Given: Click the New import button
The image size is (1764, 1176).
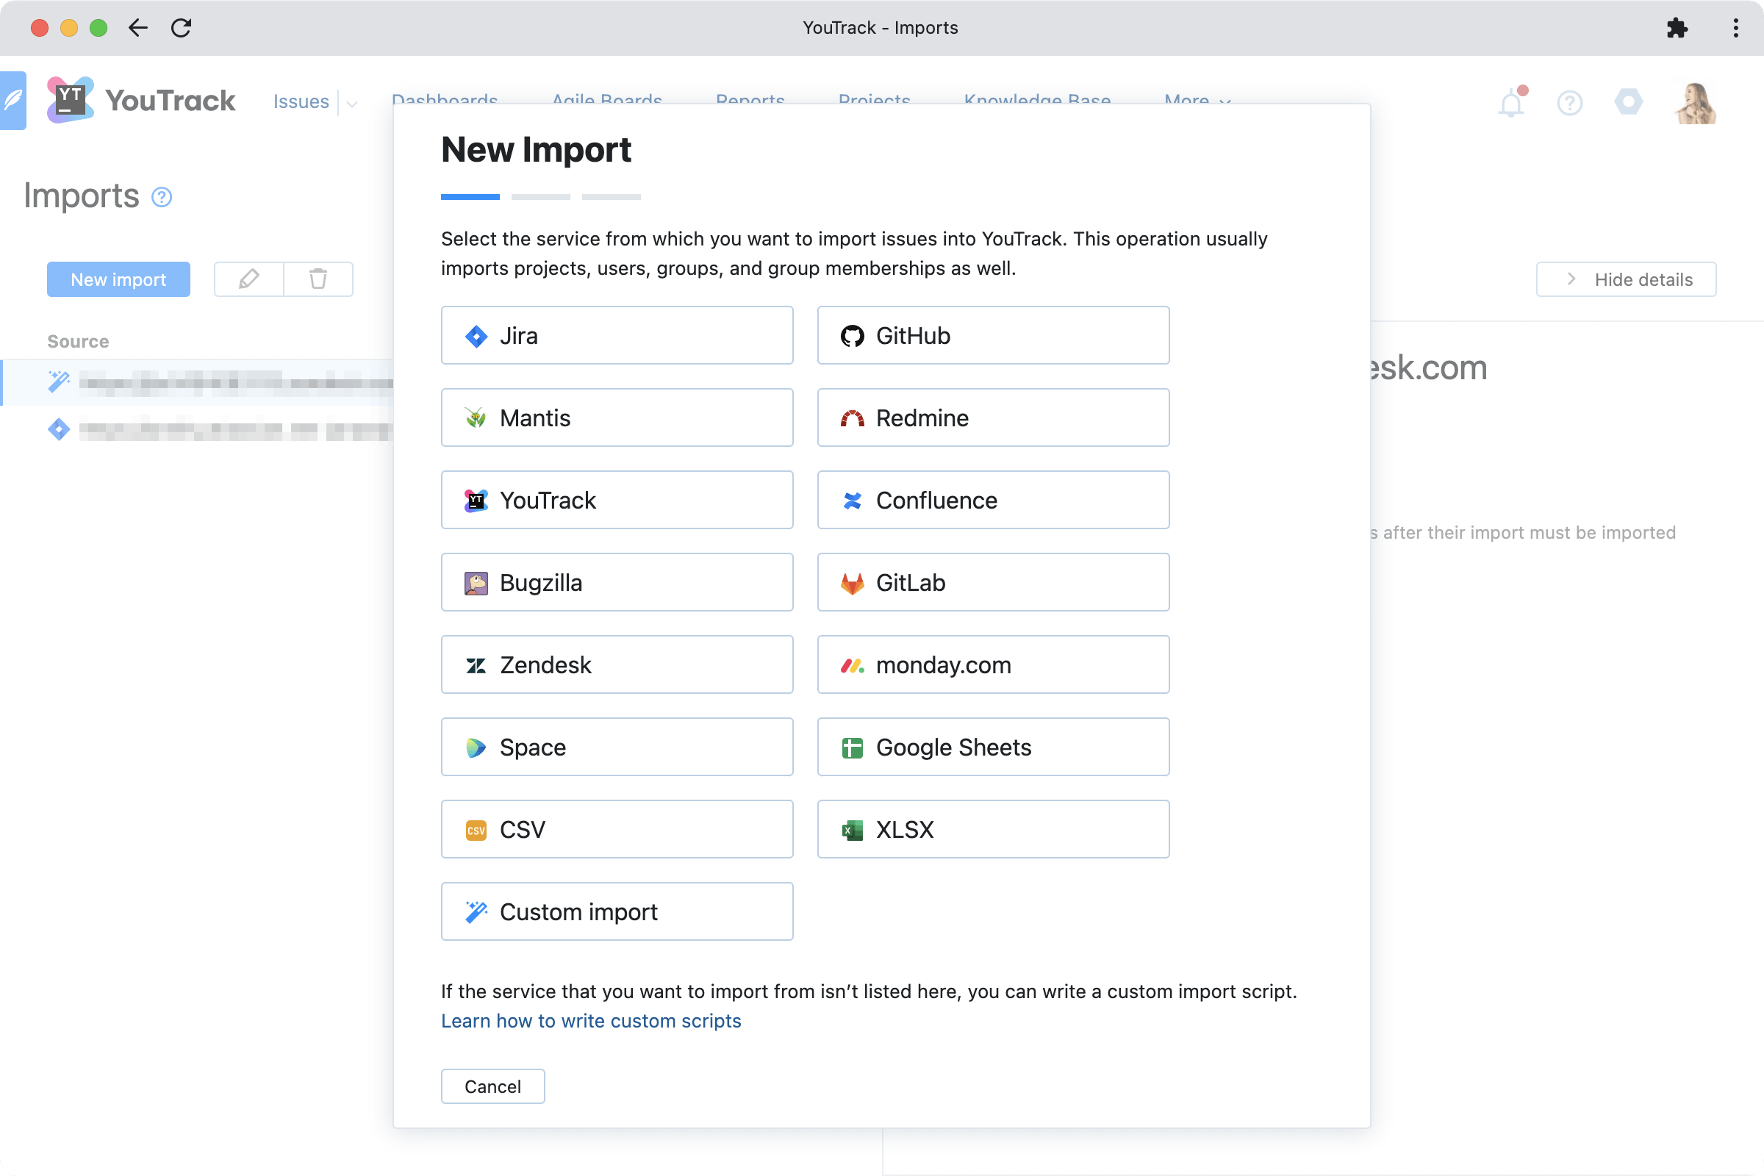Looking at the screenshot, I should coord(118,279).
